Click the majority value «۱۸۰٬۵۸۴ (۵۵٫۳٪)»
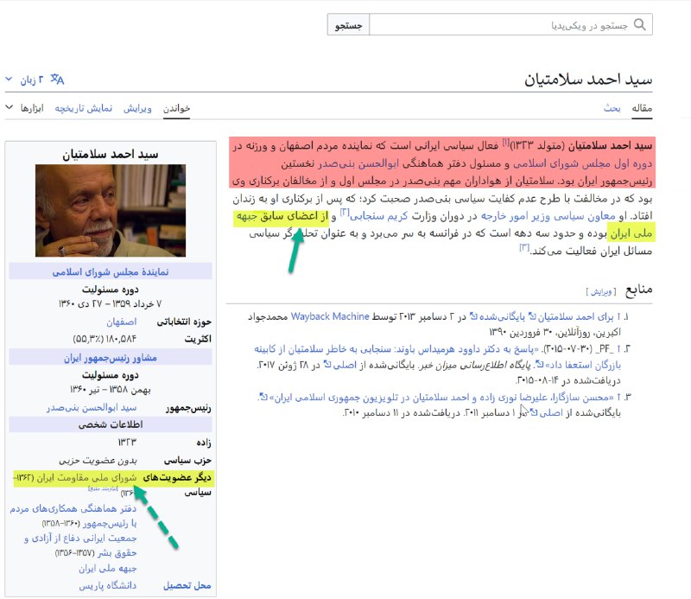This screenshot has width=691, height=599. [x=105, y=339]
